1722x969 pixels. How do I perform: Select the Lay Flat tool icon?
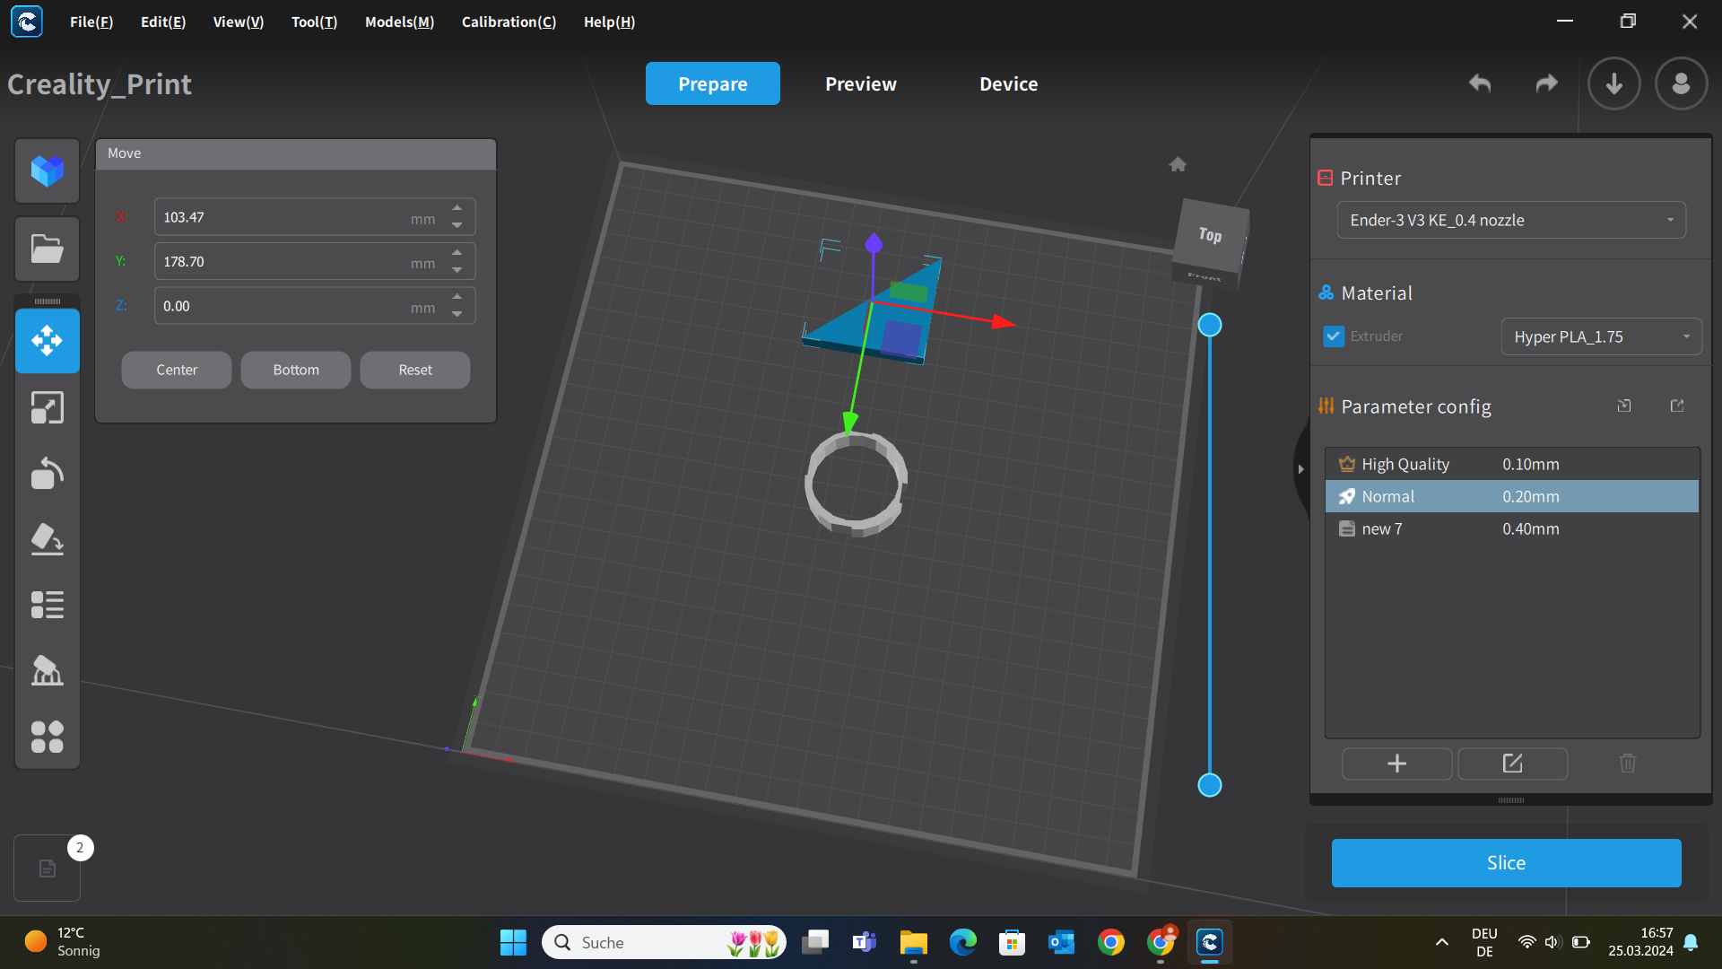48,539
